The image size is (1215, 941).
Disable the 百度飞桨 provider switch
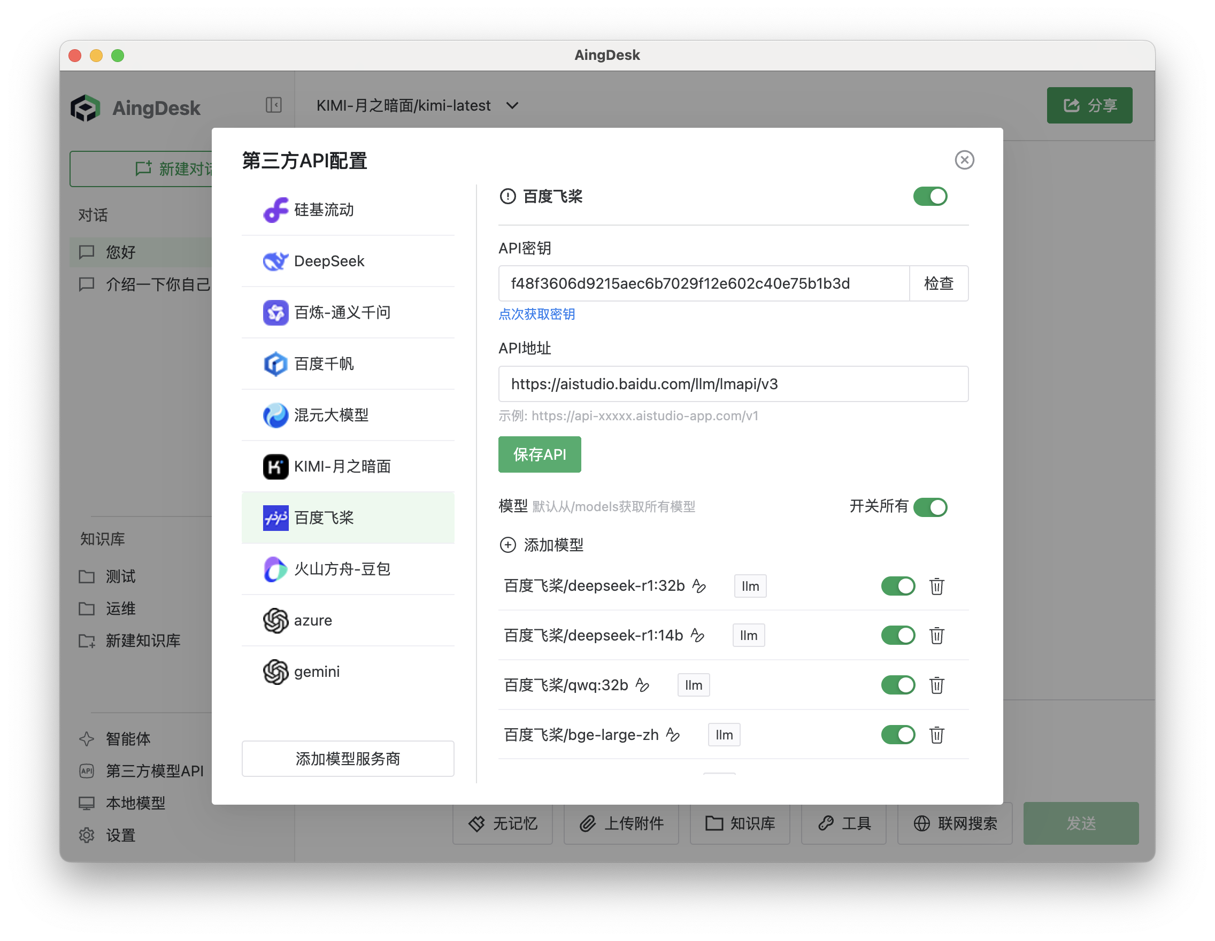(x=929, y=196)
